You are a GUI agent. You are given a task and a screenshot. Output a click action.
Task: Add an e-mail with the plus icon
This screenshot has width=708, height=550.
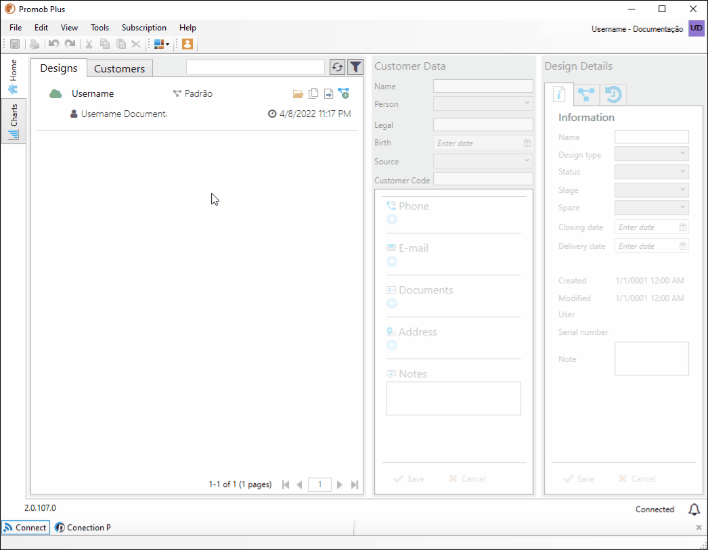click(392, 261)
